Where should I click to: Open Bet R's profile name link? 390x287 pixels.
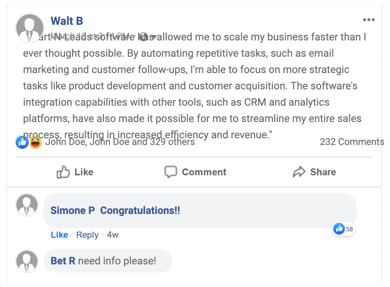pos(63,261)
